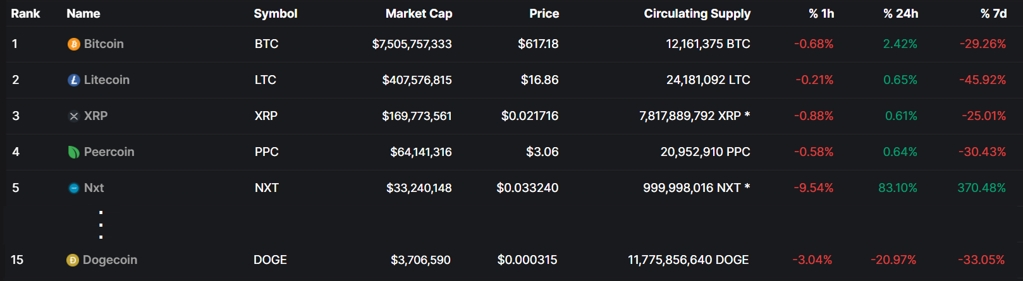Click the green Peercoin leaf icon
Screen dimensions: 1023x281
point(74,152)
